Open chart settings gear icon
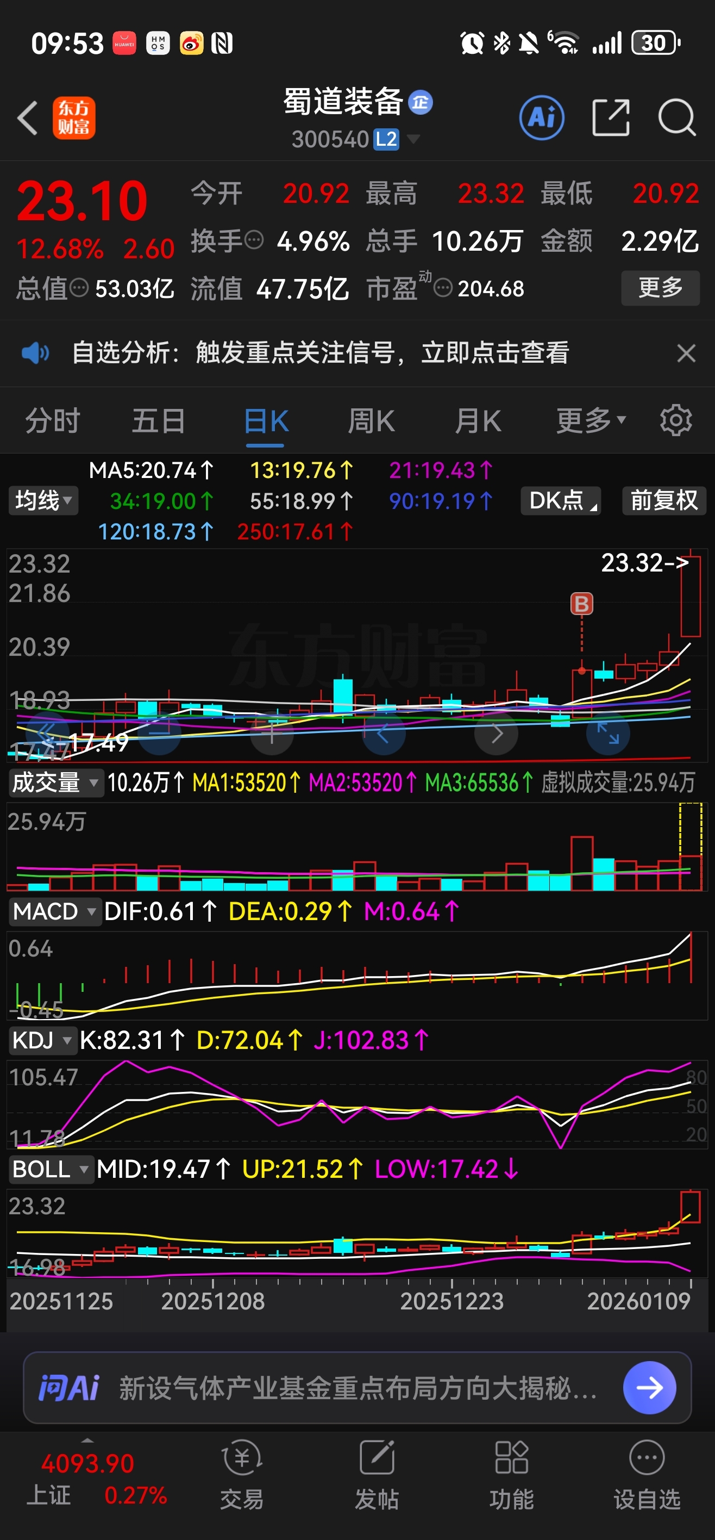The width and height of the screenshot is (715, 1540). point(675,420)
